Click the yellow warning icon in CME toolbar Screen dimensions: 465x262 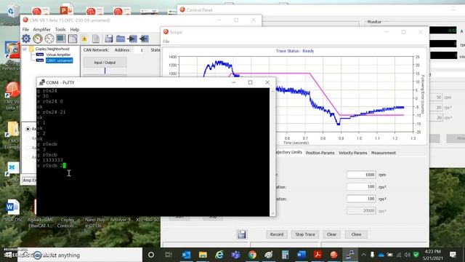[x=84, y=39]
